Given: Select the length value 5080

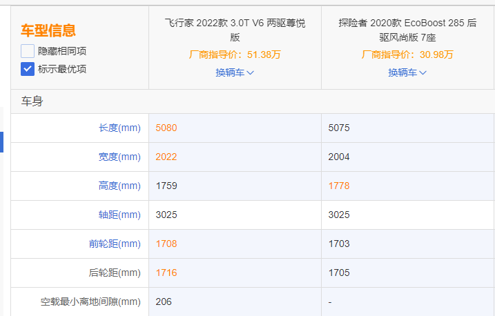Looking at the screenshot, I should click(x=166, y=128).
